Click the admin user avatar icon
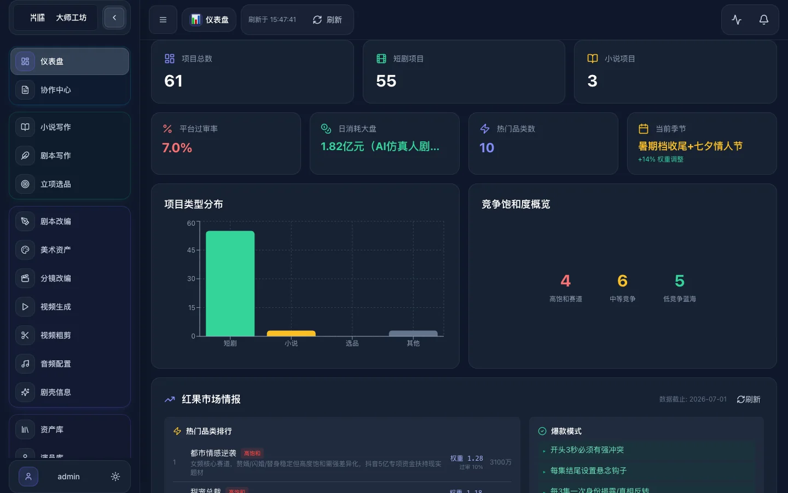 click(28, 477)
